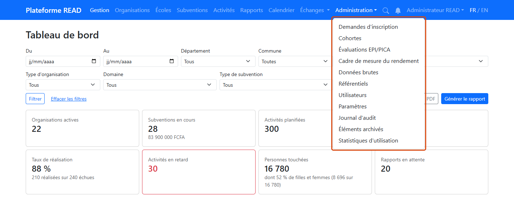Open Paramètres from the menu
The width and height of the screenshot is (514, 199).
pos(378,106)
